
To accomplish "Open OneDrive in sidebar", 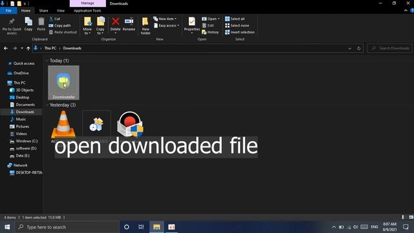I will point(18,73).
